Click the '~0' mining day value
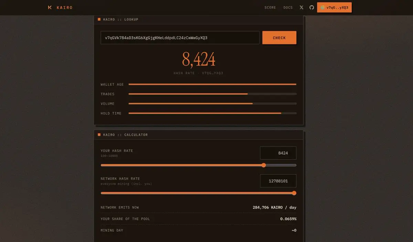 click(x=294, y=230)
